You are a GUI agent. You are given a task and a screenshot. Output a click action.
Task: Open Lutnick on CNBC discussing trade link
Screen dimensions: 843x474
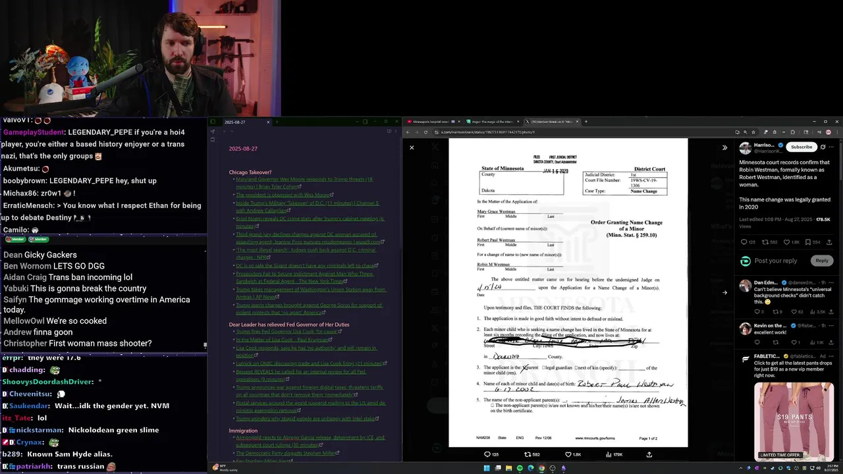point(311,363)
